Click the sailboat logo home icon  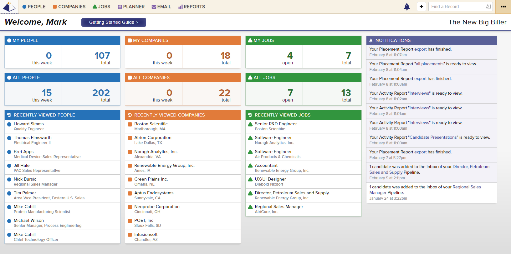point(9,7)
